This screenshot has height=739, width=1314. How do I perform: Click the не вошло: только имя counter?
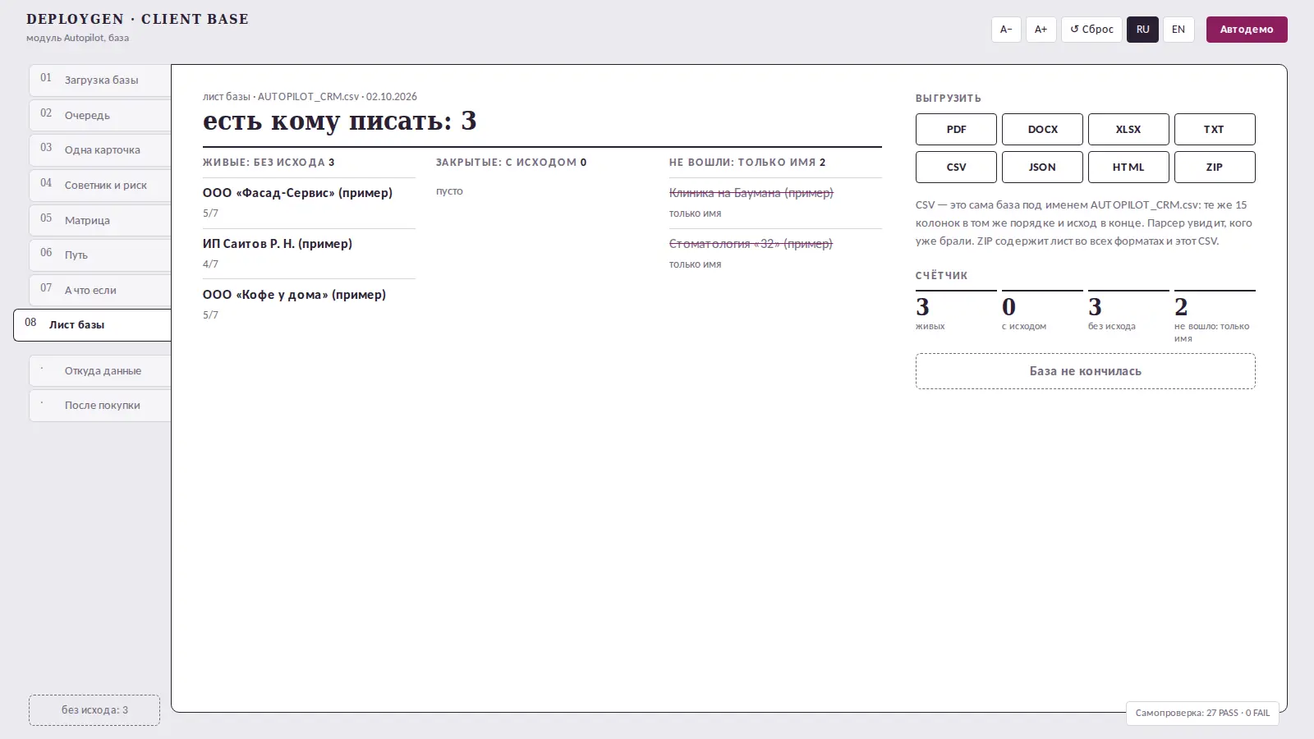click(x=1215, y=317)
